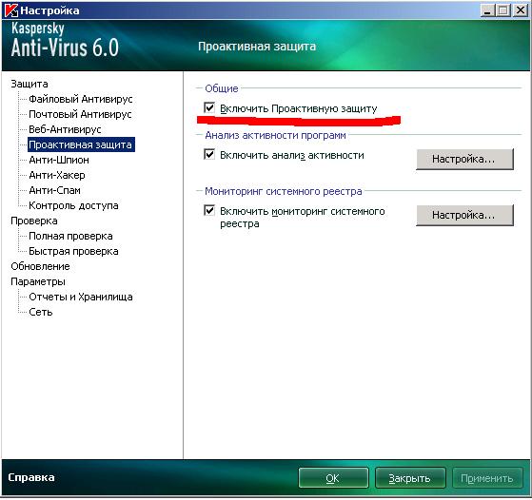Click the OK button
Viewport: 532px width, 500px height.
pyautogui.click(x=333, y=478)
